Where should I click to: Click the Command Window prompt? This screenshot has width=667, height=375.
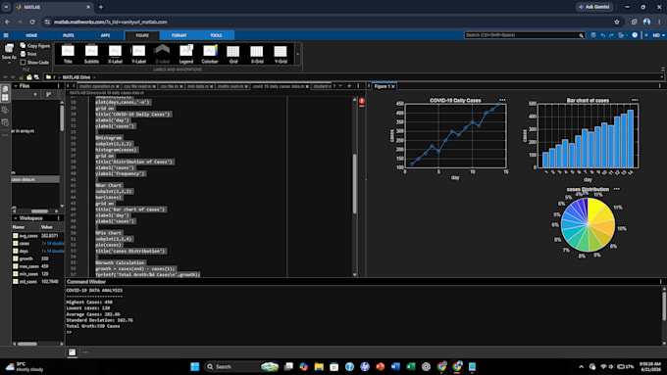coord(69,332)
